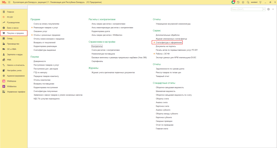Close the function menu panel
Viewport: 277px width, 148px height.
click(273, 9)
